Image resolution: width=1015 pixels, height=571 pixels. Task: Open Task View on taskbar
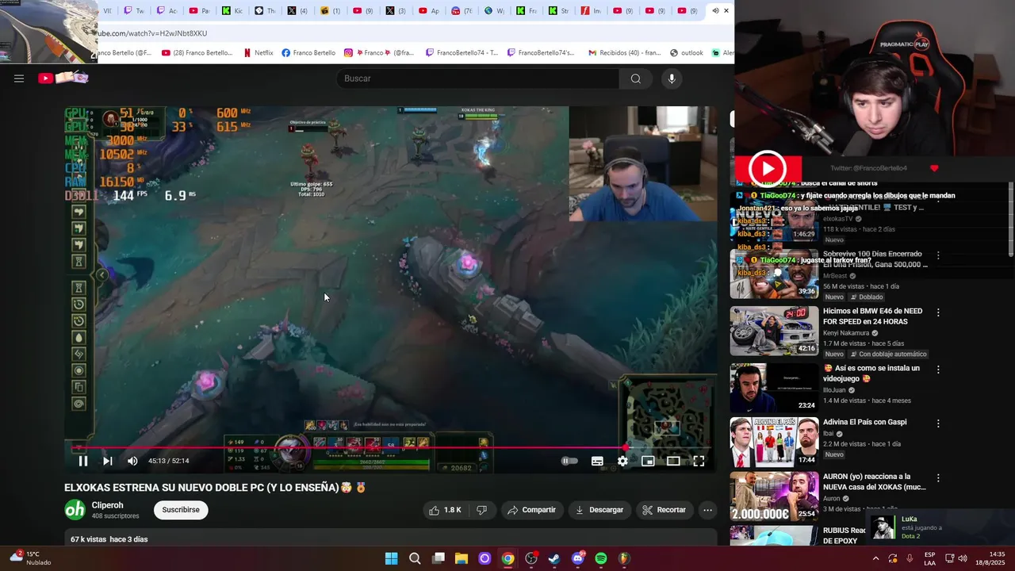[438, 558]
